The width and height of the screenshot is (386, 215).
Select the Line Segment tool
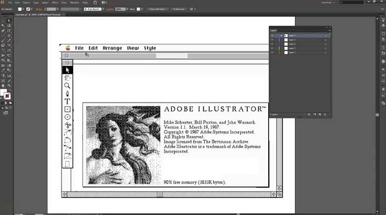3,35
